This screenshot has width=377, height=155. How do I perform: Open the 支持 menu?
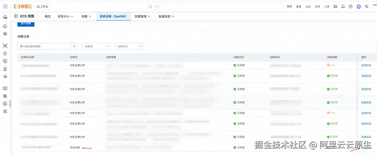(317, 7)
